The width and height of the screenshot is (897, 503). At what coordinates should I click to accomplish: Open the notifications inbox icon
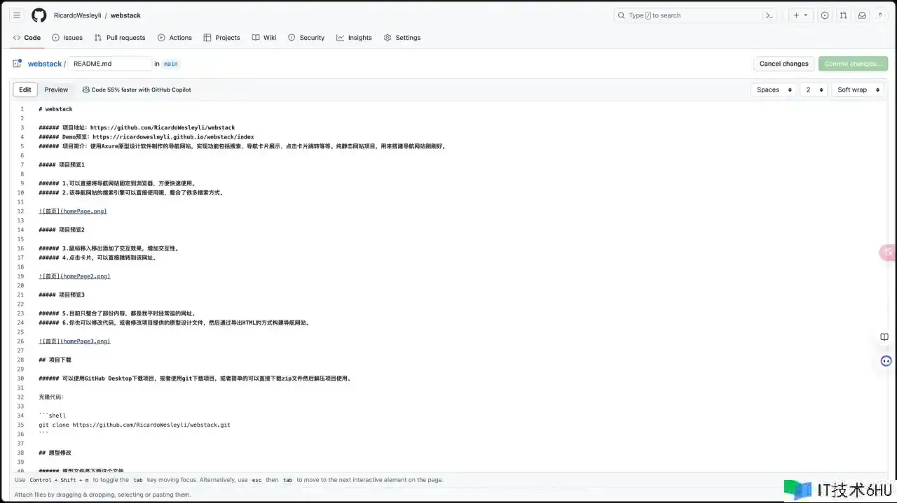coord(862,15)
